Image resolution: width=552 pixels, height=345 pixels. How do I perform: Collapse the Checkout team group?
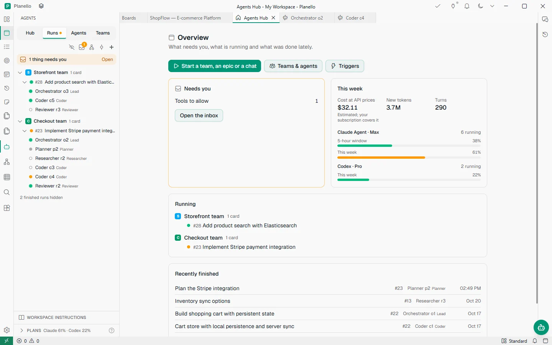[20, 121]
